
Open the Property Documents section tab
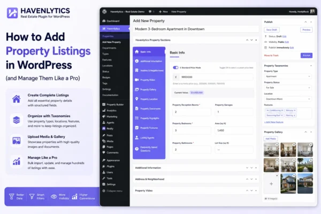click(149, 109)
